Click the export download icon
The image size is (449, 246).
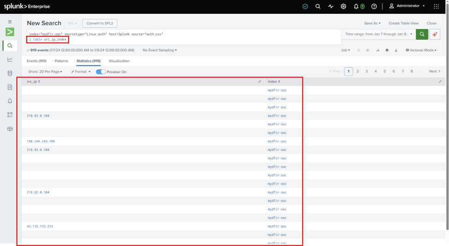tap(396, 50)
